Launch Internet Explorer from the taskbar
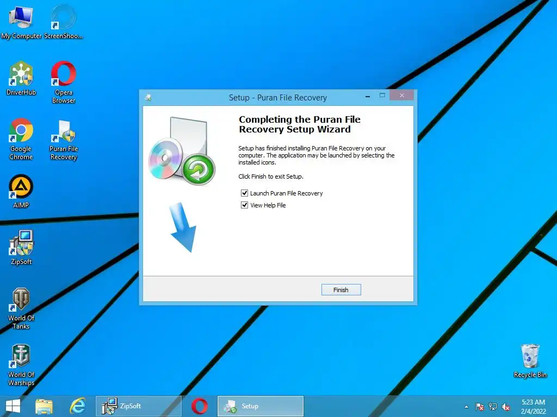The width and height of the screenshot is (557, 417). tap(77, 406)
